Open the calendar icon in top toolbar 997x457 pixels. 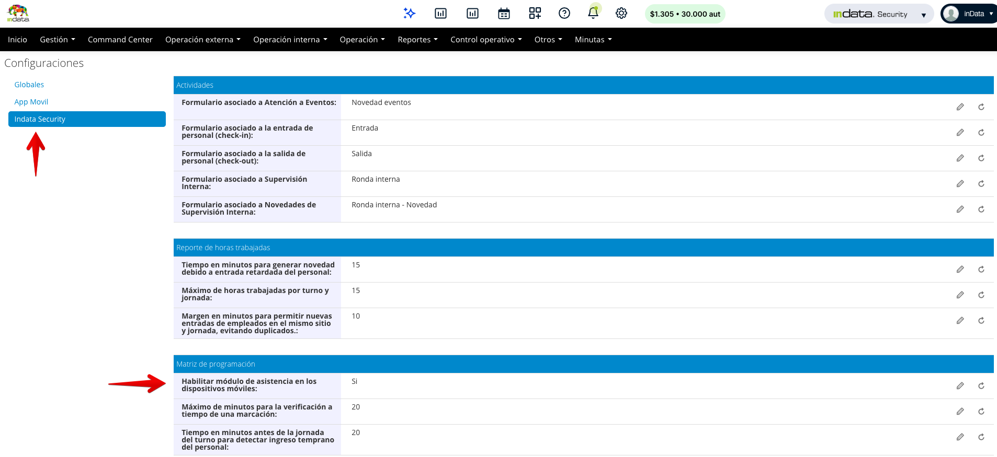504,14
